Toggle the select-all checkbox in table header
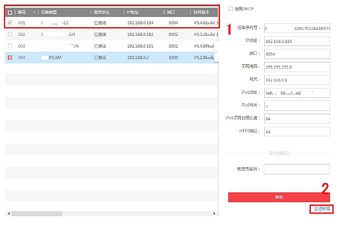This screenshot has height=225, width=341. (10, 13)
